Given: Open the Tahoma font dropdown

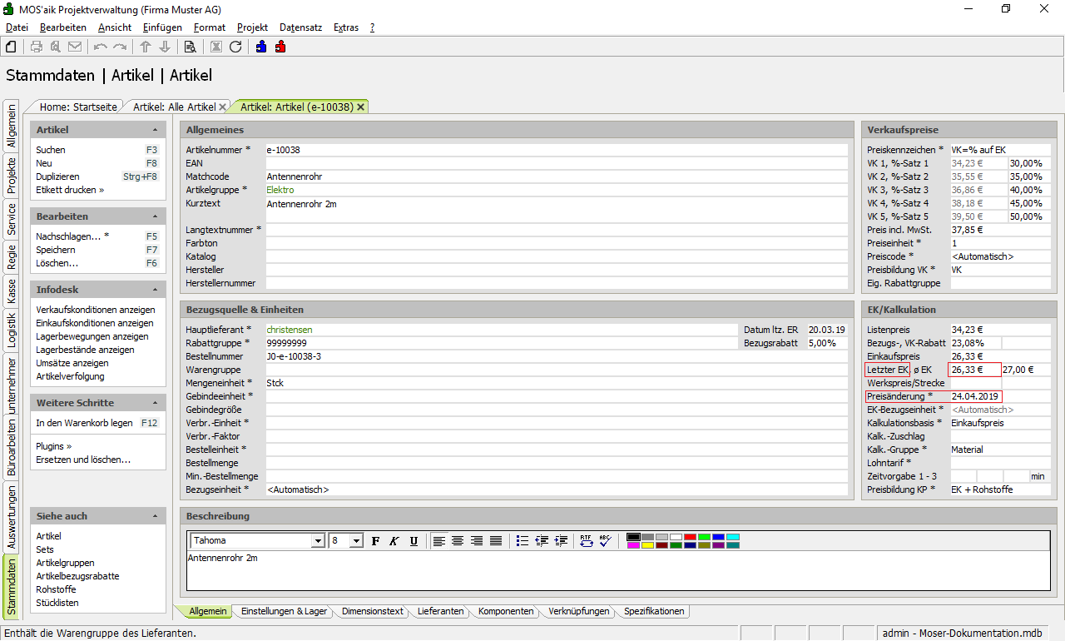Looking at the screenshot, I should (317, 541).
